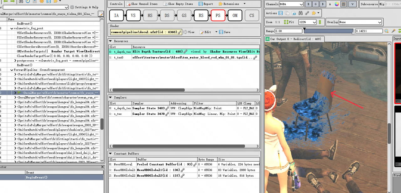The width and height of the screenshot is (401, 193).
Task: Click the range picker wand icon
Action: tap(393, 31)
